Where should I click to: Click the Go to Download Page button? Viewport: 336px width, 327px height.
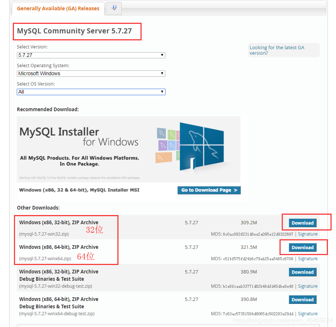tap(209, 190)
